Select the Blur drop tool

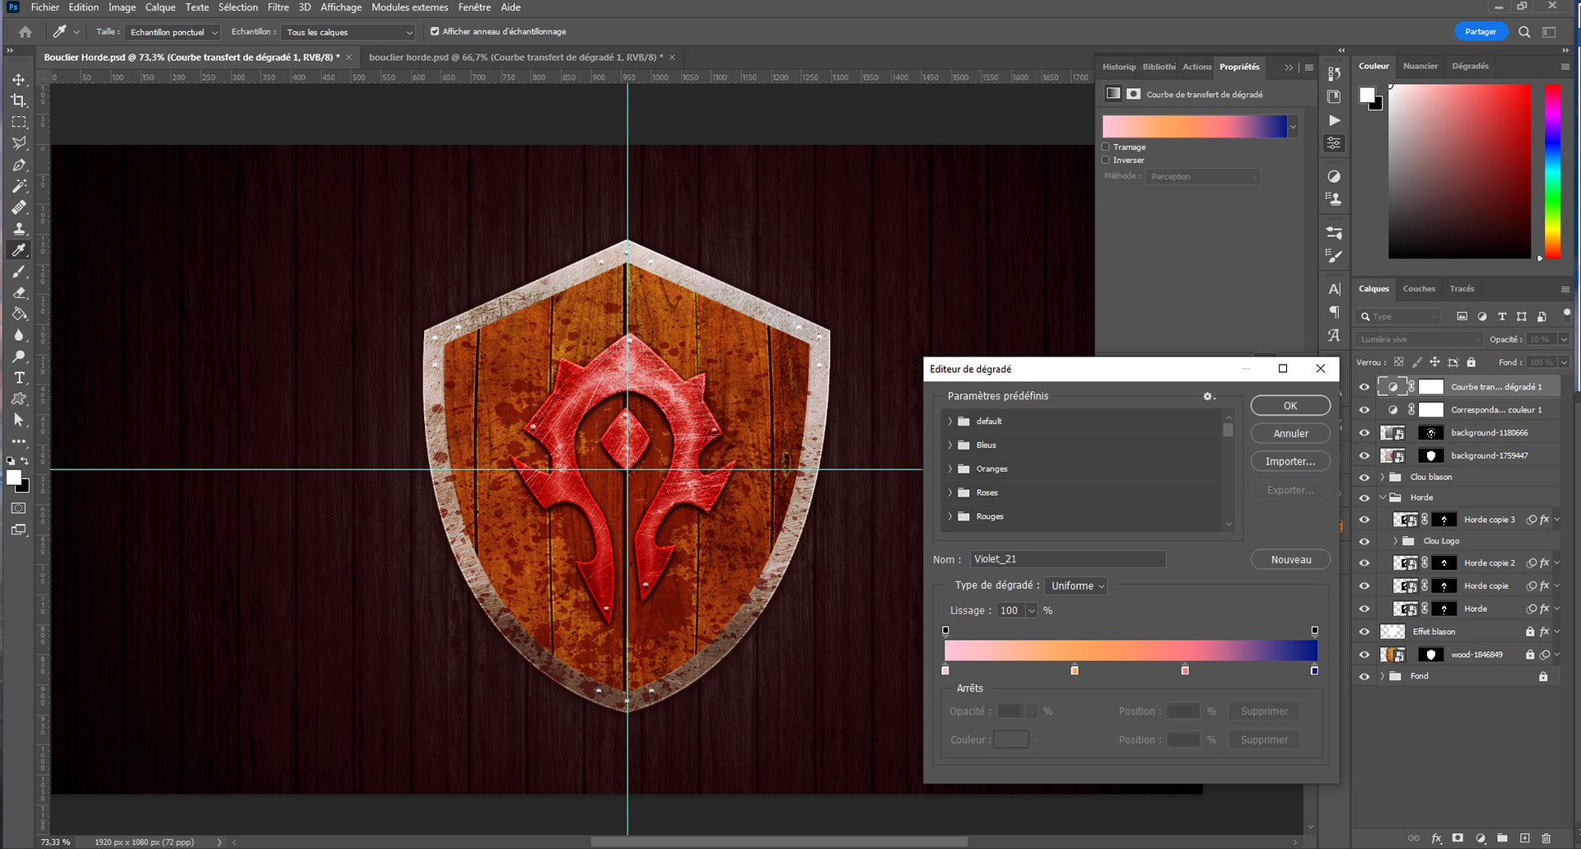pos(19,336)
